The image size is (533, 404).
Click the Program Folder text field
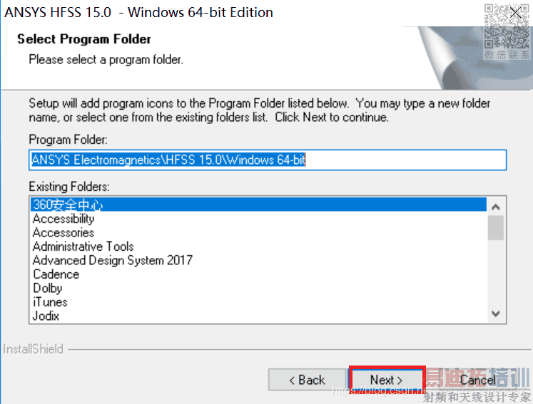267,160
